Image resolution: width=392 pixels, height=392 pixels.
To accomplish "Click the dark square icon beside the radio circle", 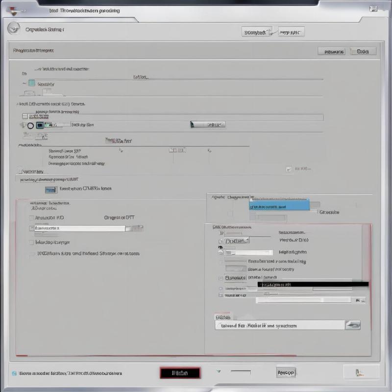I will [x=40, y=125].
